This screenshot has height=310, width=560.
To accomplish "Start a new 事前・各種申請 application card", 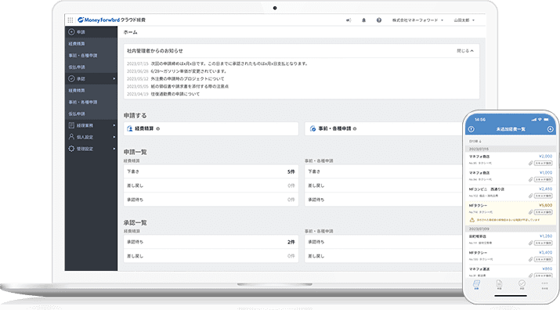I will click(384, 128).
